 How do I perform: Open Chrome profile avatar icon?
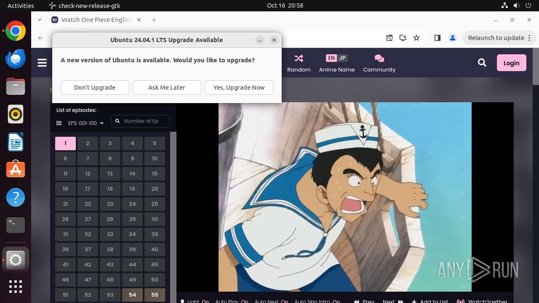click(453, 38)
